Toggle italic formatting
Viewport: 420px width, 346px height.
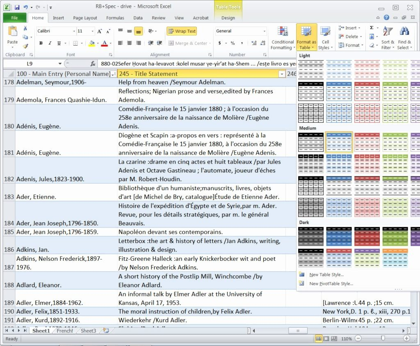click(49, 43)
